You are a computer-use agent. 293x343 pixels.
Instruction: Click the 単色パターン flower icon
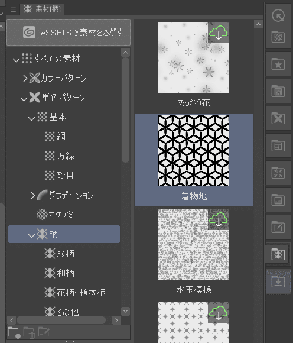(x=34, y=98)
